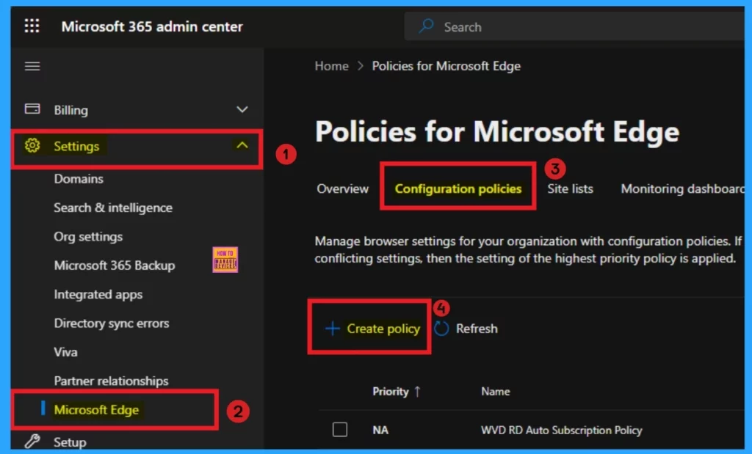This screenshot has width=752, height=454.
Task: Open the Monitoring dashboard tab
Action: [683, 188]
